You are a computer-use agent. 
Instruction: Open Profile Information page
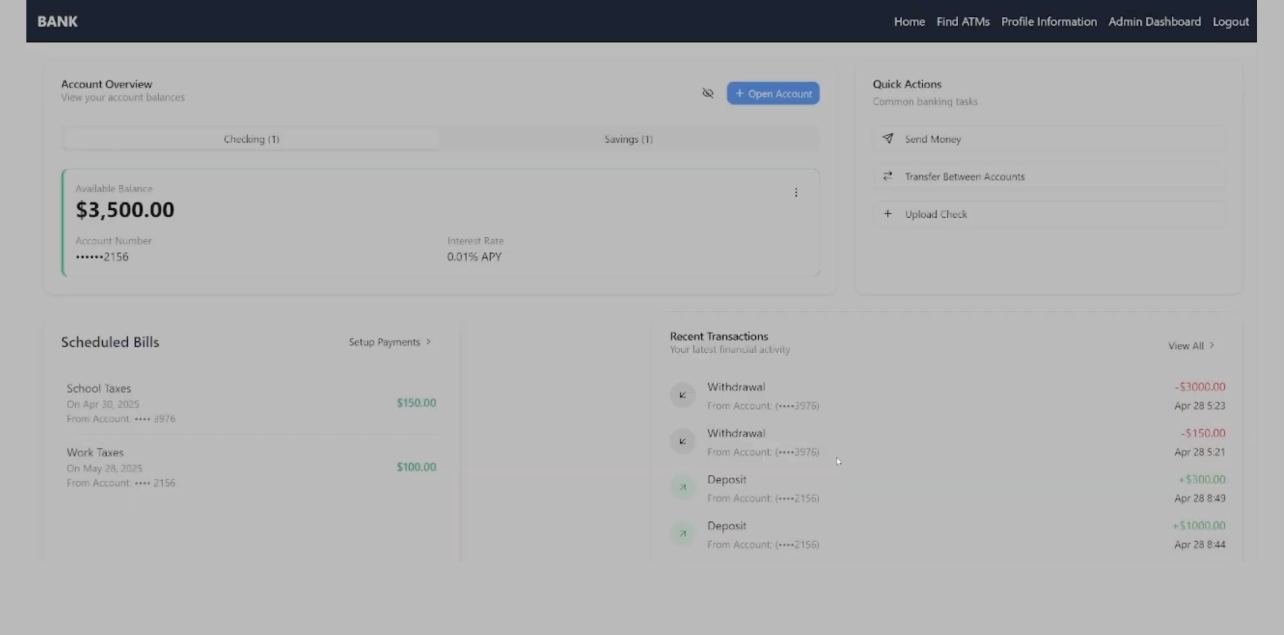coord(1049,21)
